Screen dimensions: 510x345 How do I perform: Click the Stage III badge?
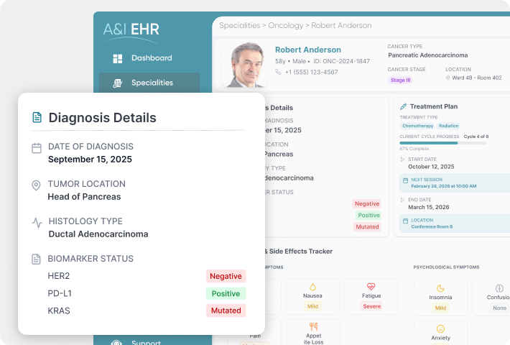pyautogui.click(x=400, y=80)
